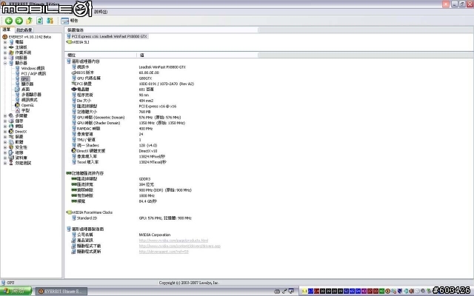
Task: Open the nvidia.com products page link
Action: [x=173, y=240]
